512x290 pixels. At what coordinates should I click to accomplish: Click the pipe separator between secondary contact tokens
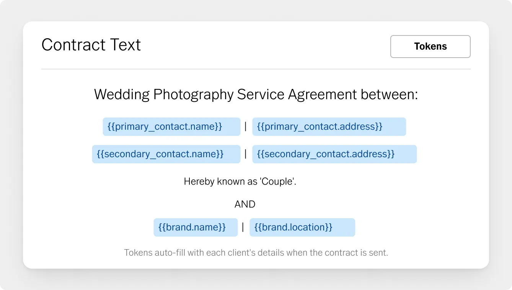click(246, 154)
